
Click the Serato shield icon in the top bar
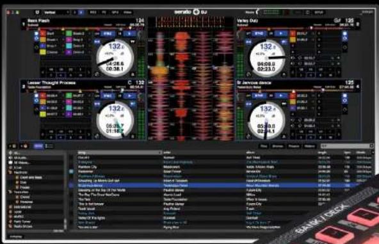pyautogui.click(x=37, y=12)
